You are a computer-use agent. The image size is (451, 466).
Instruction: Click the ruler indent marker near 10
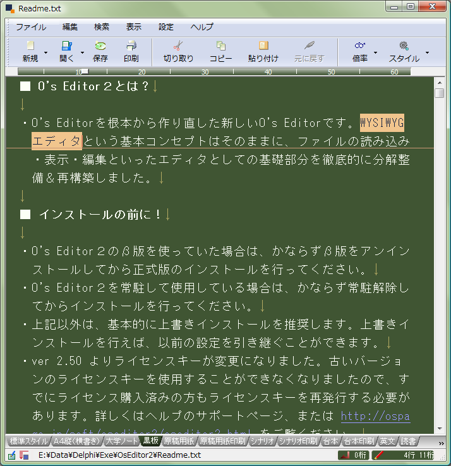click(x=85, y=71)
